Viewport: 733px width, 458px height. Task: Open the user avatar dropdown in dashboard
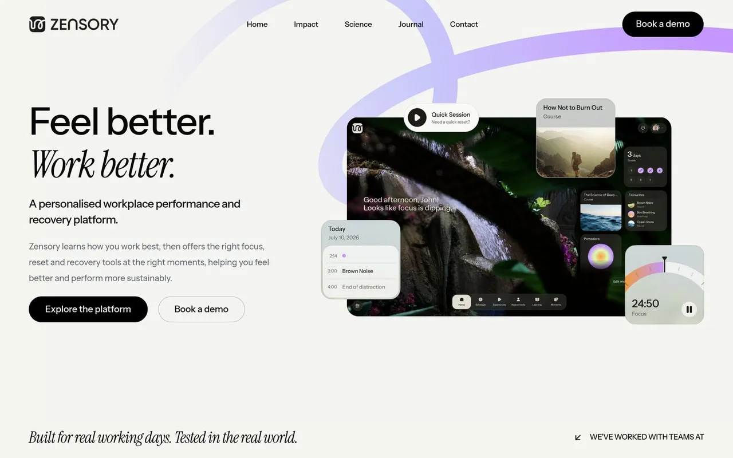point(658,128)
